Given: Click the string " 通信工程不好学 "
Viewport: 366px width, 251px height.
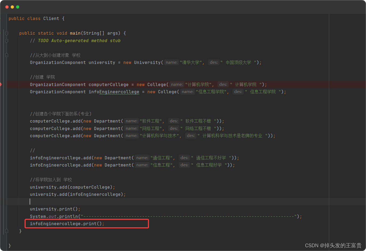Looking at the screenshot, I should coord(211,158).
